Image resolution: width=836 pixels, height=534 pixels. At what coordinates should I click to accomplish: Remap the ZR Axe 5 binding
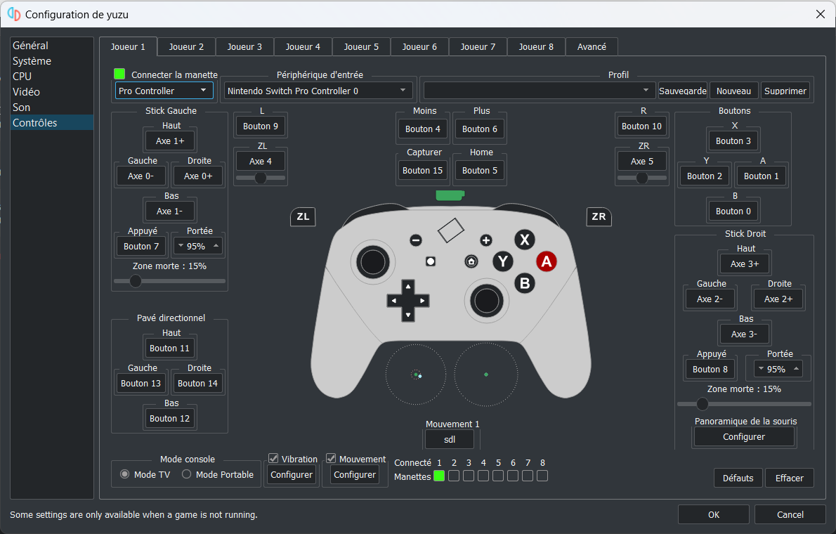pos(642,161)
